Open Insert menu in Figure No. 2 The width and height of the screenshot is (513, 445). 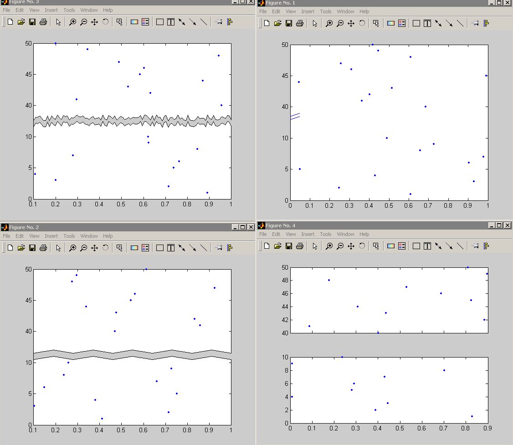click(x=51, y=236)
